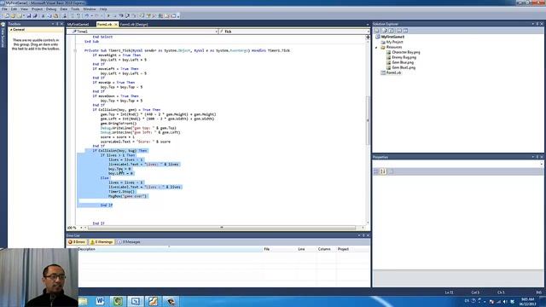Click Save toolbar icon

(29, 15)
